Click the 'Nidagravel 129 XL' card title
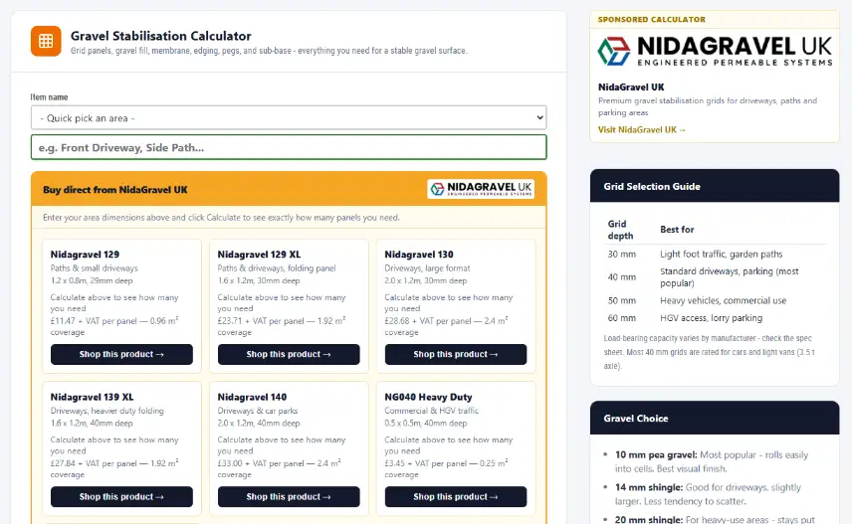852x524 pixels. coord(259,255)
